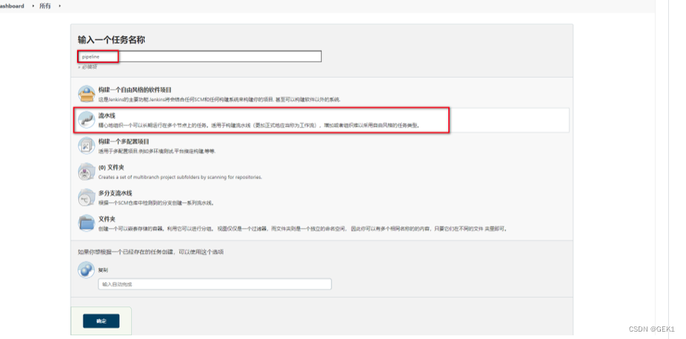
Task: Click the 复制 copy icon
Action: pyautogui.click(x=86, y=269)
